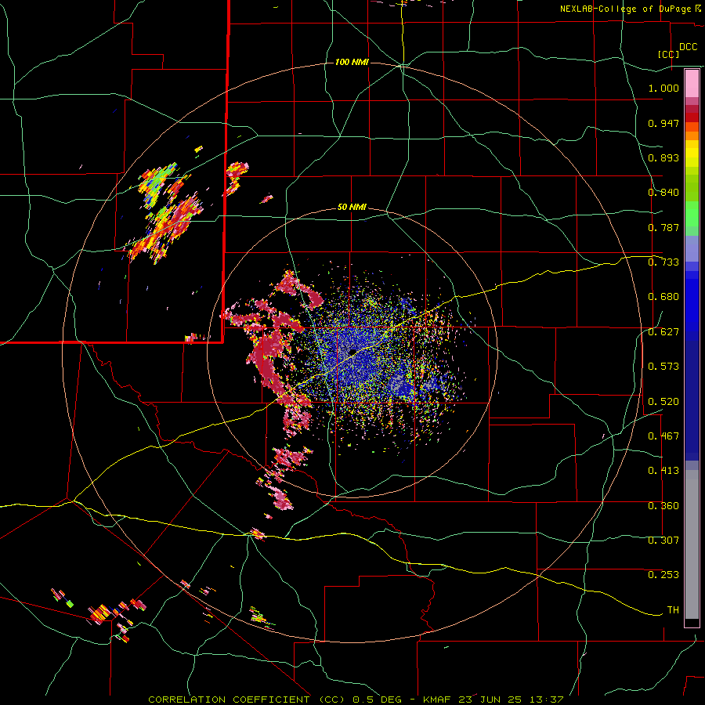Image resolution: width=705 pixels, height=705 pixels.
Task: Click the 50 NMI range ring label
Action: pos(352,208)
